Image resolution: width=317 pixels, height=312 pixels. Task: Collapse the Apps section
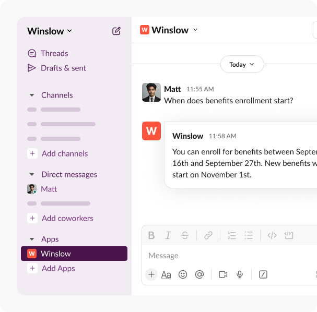pos(32,239)
